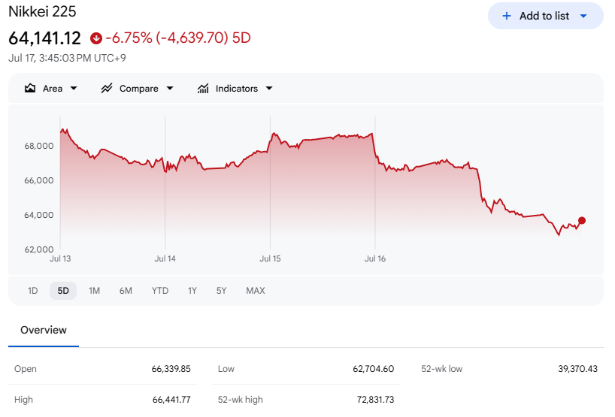
Task: Select the 5D time range
Action: 63,291
